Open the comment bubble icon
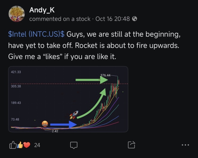The image size is (198, 158). coord(74,145)
